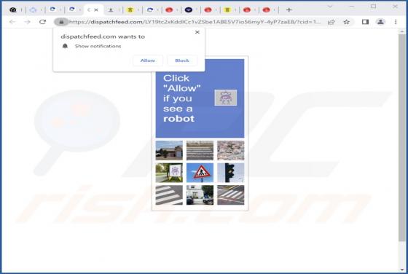The height and width of the screenshot is (274, 408).
Task: Select the robot billboard captcha tile
Action: point(169,173)
